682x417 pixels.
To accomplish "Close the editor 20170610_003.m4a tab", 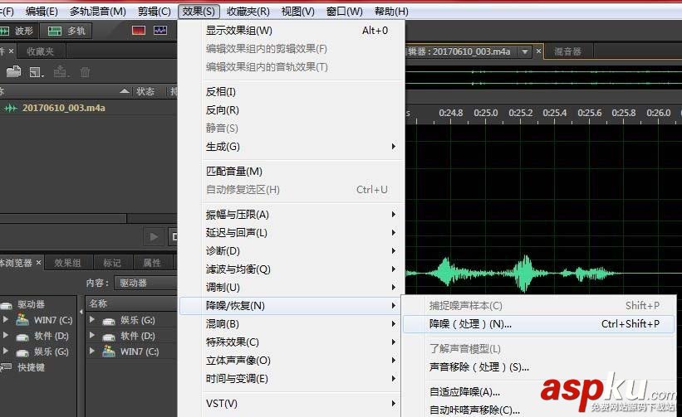I will tap(538, 51).
